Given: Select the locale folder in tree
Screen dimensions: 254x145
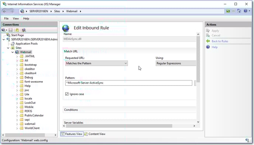Looking at the screenshot, I should pos(28,99).
